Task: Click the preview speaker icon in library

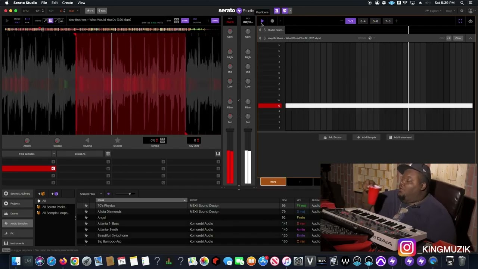Action: click(109, 194)
